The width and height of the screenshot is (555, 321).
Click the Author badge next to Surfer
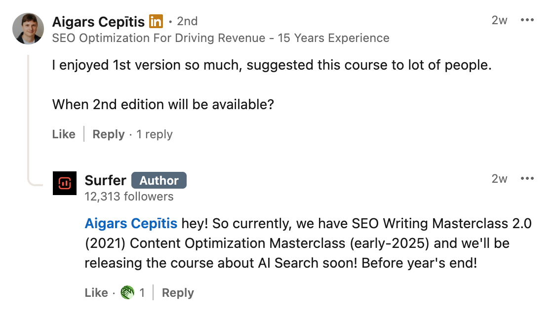[159, 181]
